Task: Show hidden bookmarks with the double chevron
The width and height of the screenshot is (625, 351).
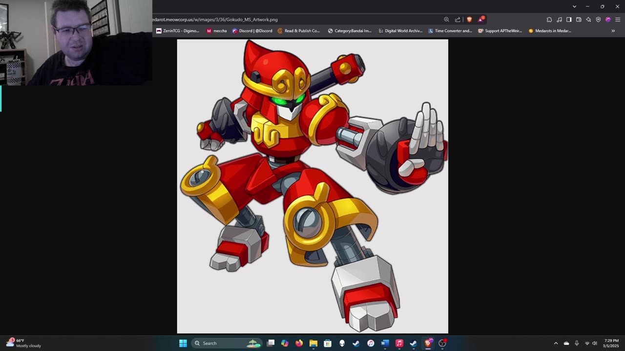Action: pos(613,31)
